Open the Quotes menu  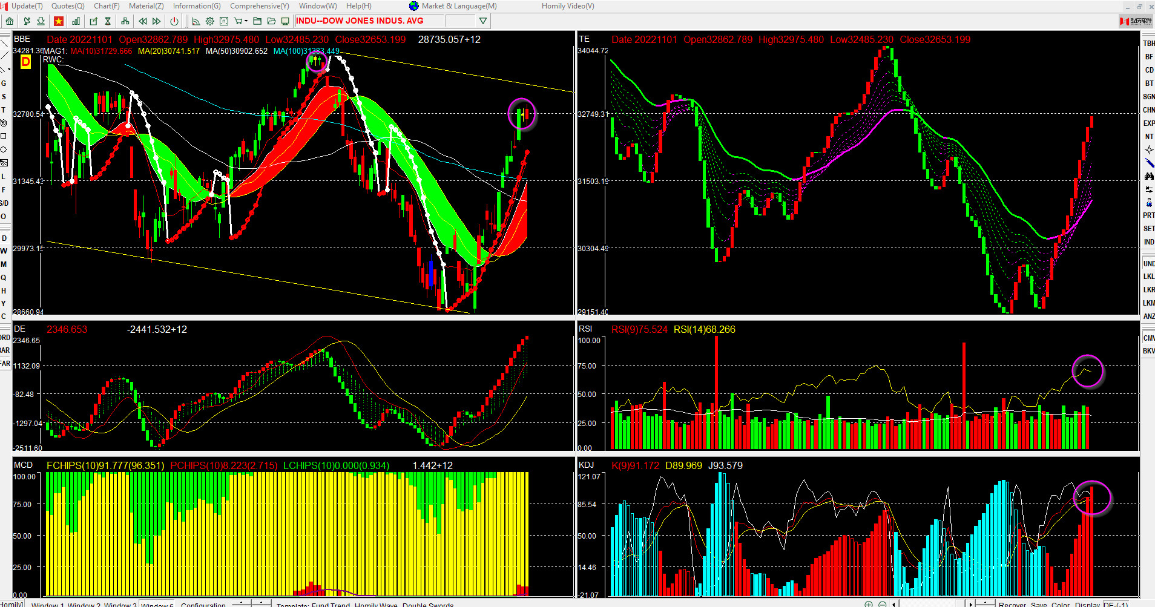pos(68,6)
